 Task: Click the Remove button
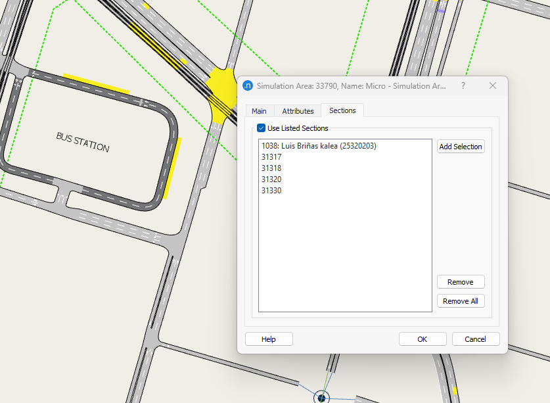coord(460,281)
